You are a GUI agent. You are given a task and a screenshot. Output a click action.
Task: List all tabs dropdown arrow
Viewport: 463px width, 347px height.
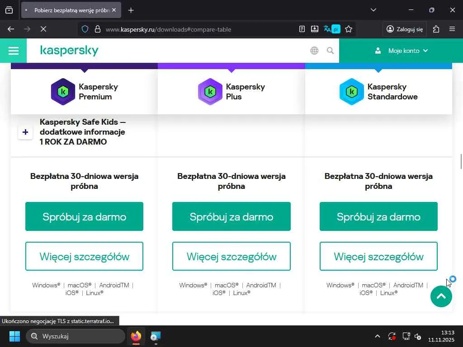(373, 10)
